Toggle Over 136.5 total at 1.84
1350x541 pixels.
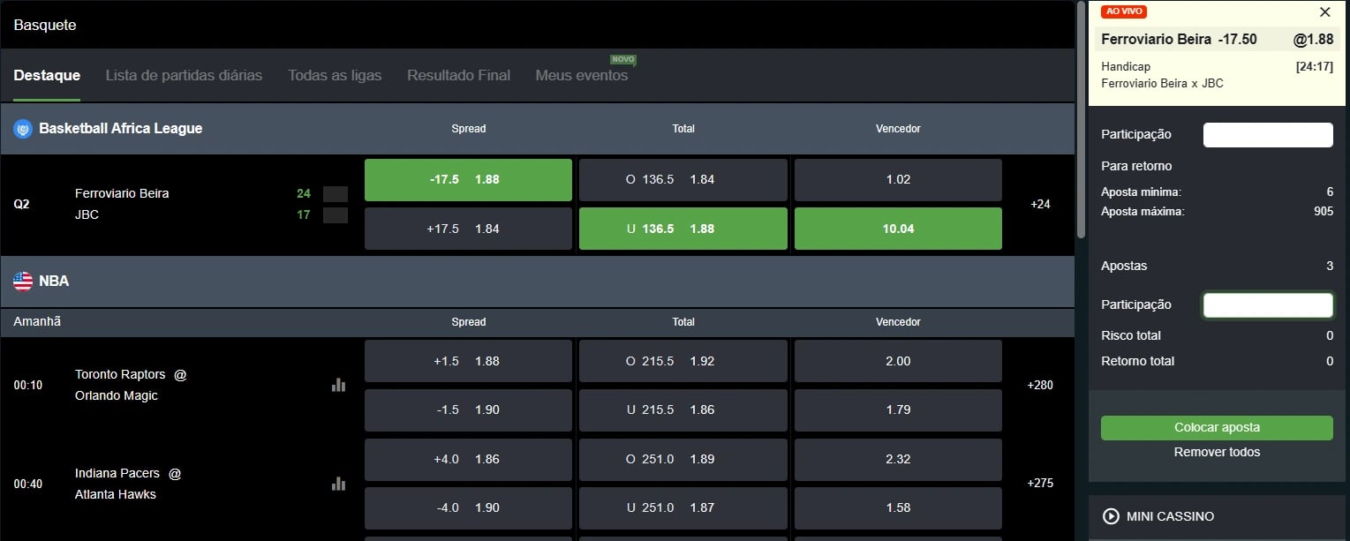683,180
